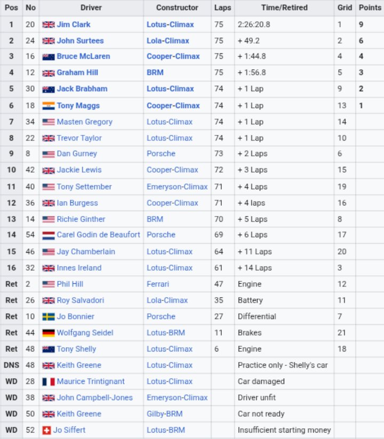Open Graham Hill's BRM constructor link
Image resolution: width=384 pixels, height=439 pixels.
[155, 73]
